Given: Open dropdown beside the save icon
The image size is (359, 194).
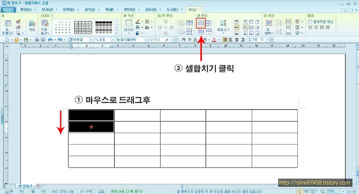Looking at the screenshot, I should (x=30, y=40).
